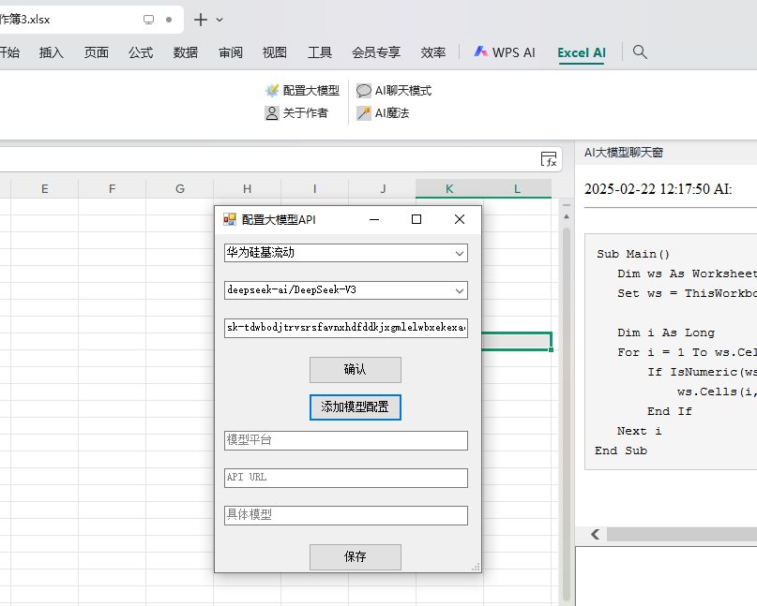757x606 pixels.
Task: Click the spreadsheet scroll-up arrow
Action: click(567, 216)
